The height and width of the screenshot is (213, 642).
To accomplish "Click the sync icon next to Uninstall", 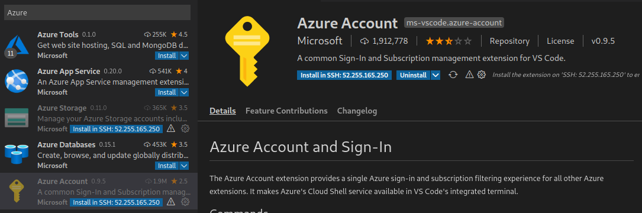I will click(453, 75).
